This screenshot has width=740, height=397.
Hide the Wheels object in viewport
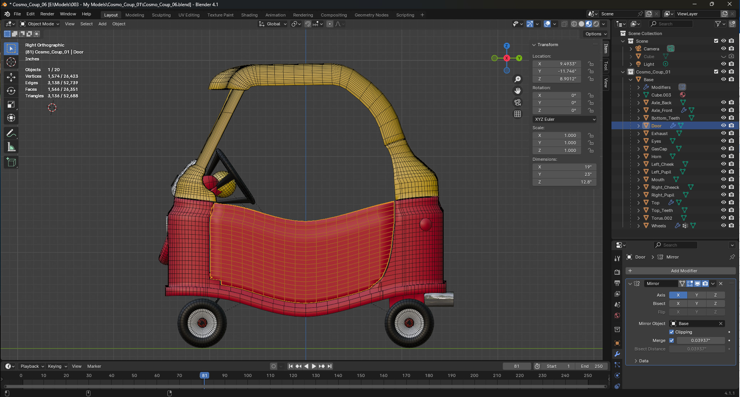[x=723, y=225]
